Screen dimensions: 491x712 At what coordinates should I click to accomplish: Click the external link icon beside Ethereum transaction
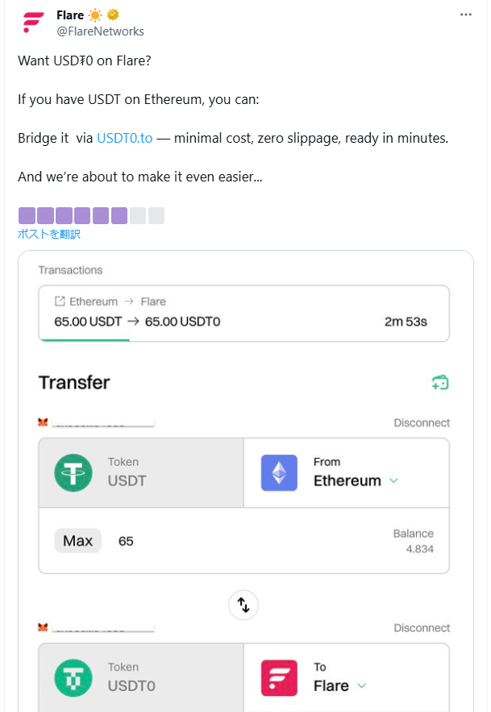(60, 301)
